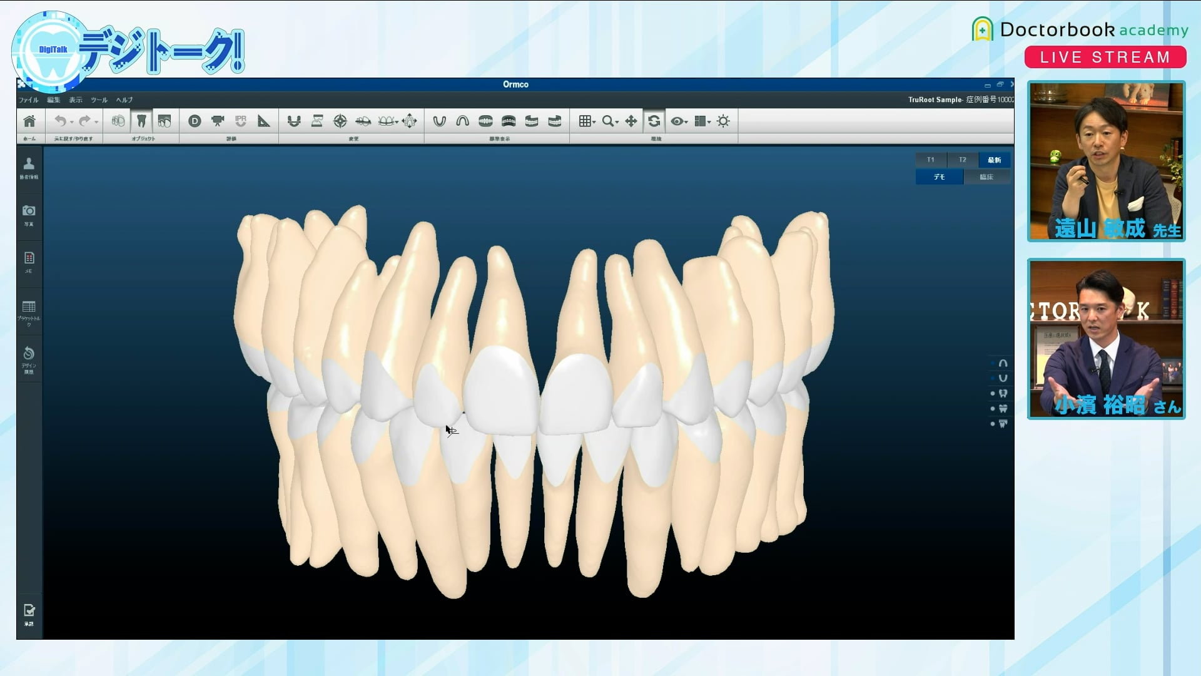
Task: Open the memo sidebar panel
Action: (29, 262)
